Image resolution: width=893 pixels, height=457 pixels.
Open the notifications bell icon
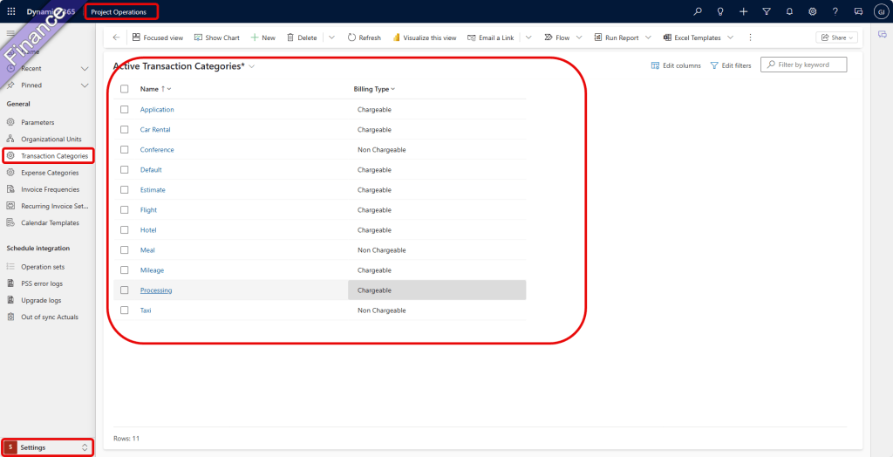(x=789, y=11)
